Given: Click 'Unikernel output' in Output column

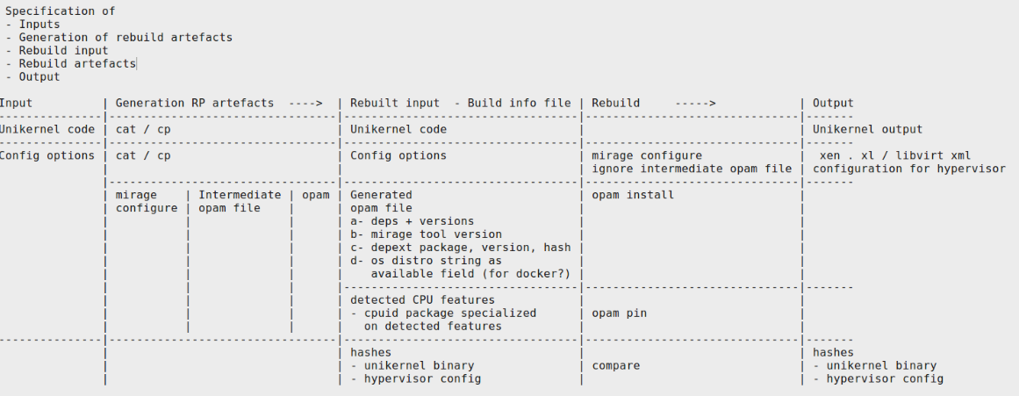Looking at the screenshot, I should coord(867,129).
